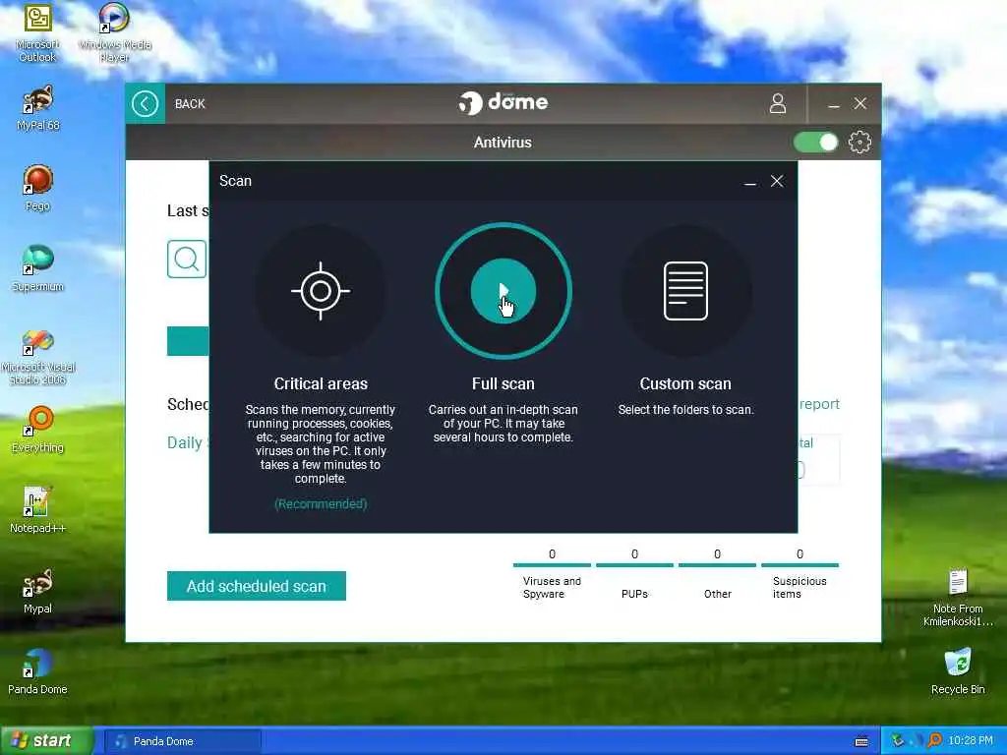The width and height of the screenshot is (1007, 755).
Task: Click the BACK text label
Action: tap(190, 104)
